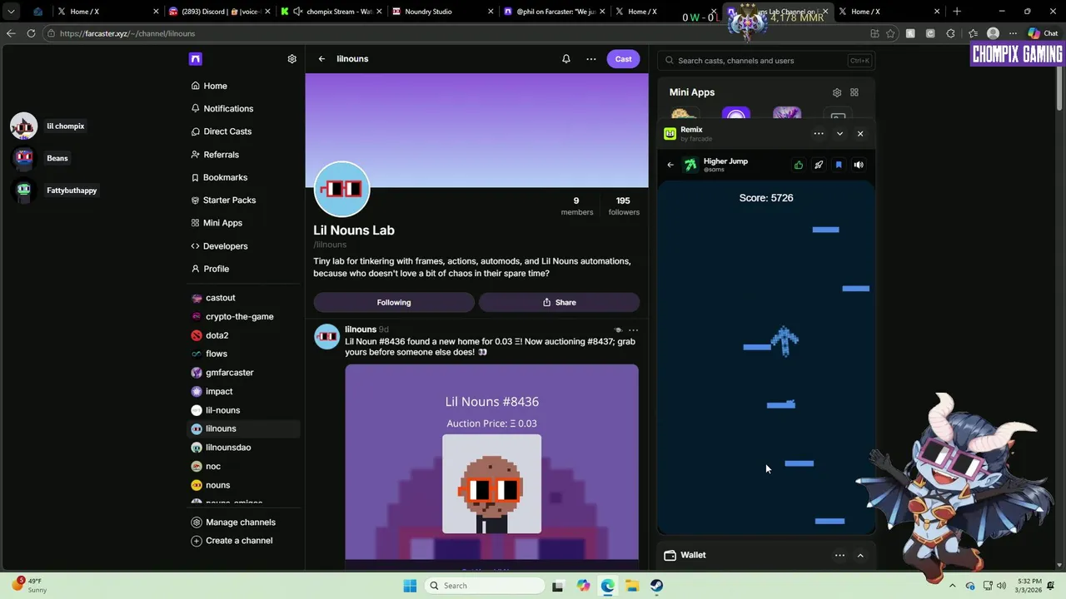The height and width of the screenshot is (599, 1066).
Task: Go back with the arrow beside lilnouns
Action: click(321, 59)
